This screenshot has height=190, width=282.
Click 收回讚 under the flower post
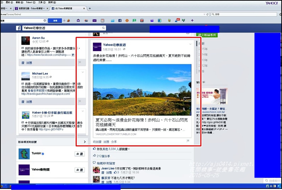pyautogui.click(x=97, y=142)
